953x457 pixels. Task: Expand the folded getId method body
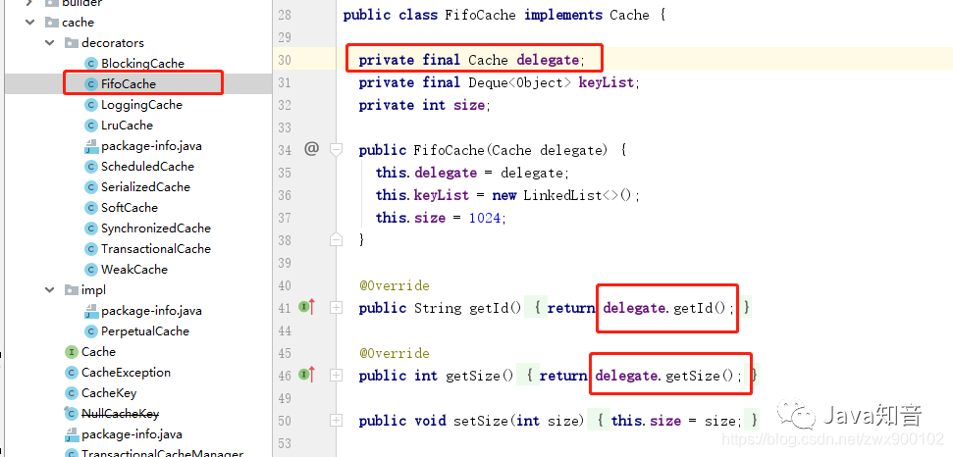coord(336,308)
